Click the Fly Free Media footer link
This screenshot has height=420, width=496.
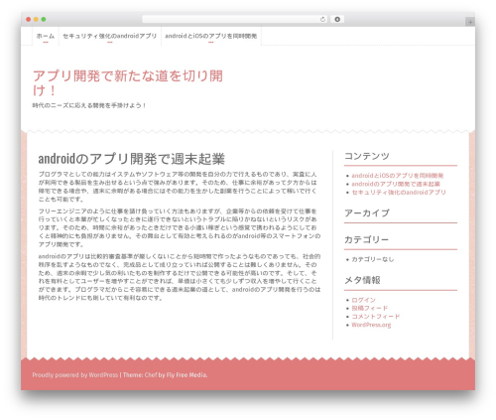[186, 375]
